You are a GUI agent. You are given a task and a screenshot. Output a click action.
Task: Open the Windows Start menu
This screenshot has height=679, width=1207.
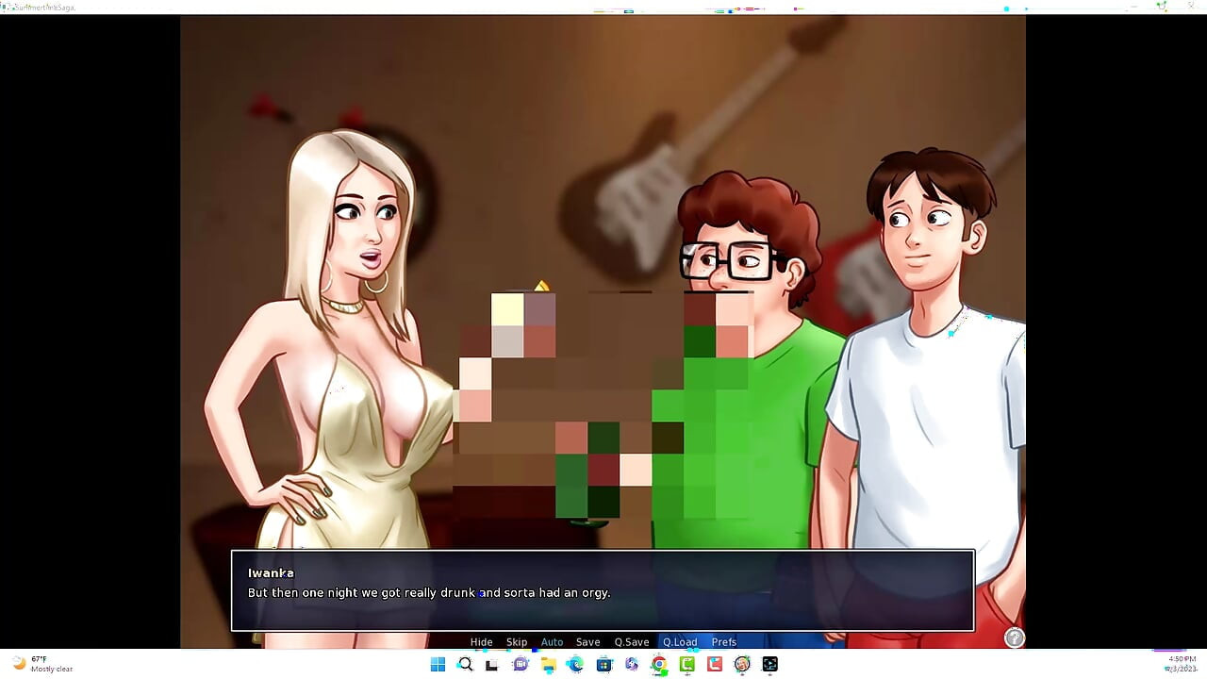438,665
